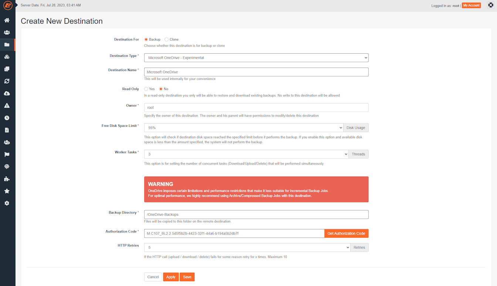This screenshot has width=497, height=286.
Task: Click the Apply button
Action: coord(171,277)
